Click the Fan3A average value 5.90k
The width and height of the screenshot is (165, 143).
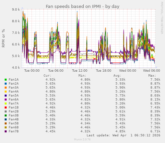[x=121, y=88]
